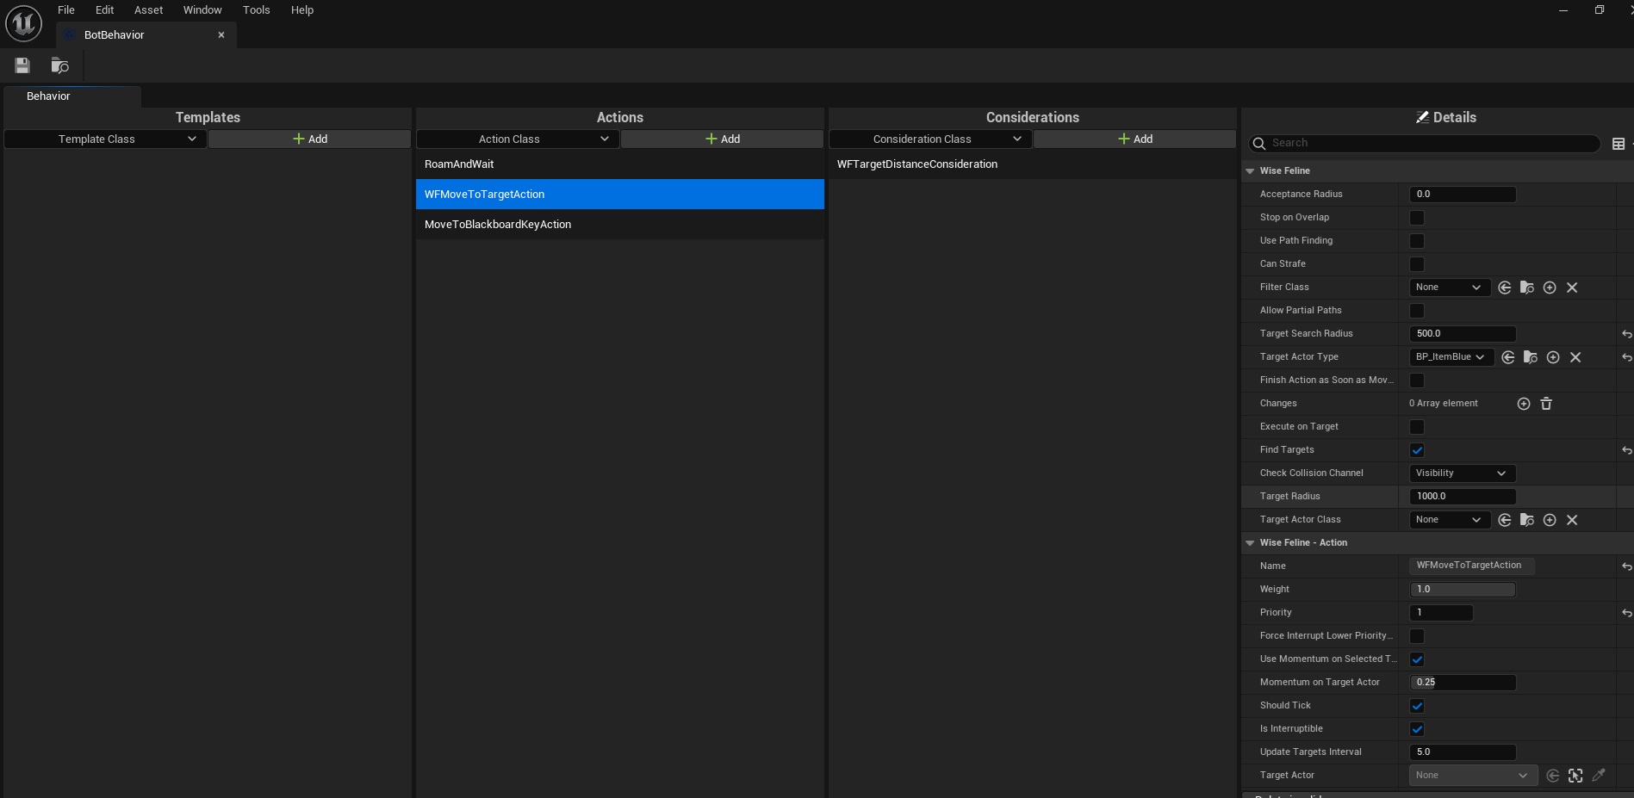Collapse the Wise Feline - Action section
Viewport: 1634px width, 798px height.
(1250, 543)
